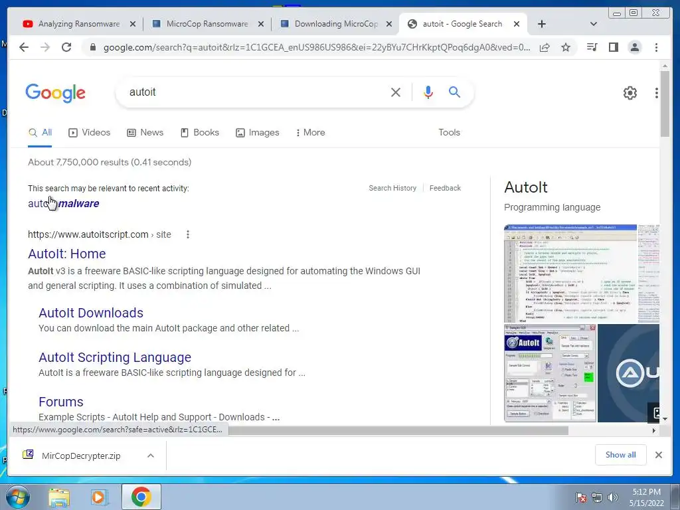680x510 pixels.
Task: Open Windows Explorer from taskbar
Action: pos(59,497)
